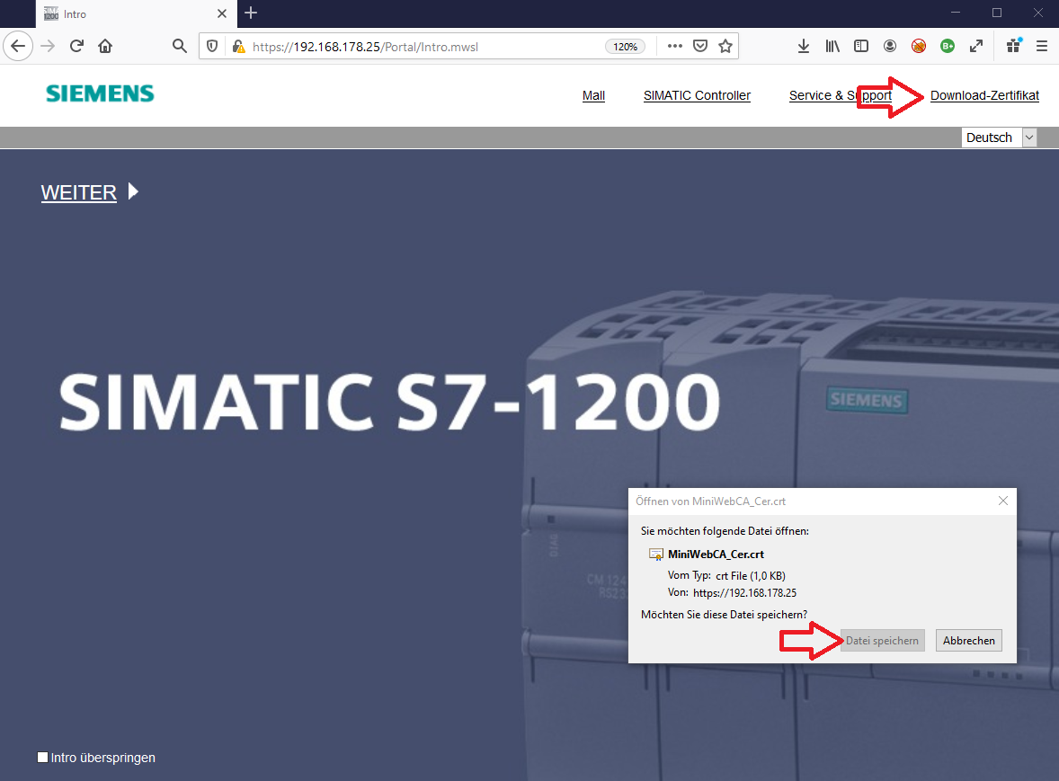This screenshot has height=781, width=1059.
Task: Click the Abbrechen button in the dialog
Action: (x=968, y=641)
